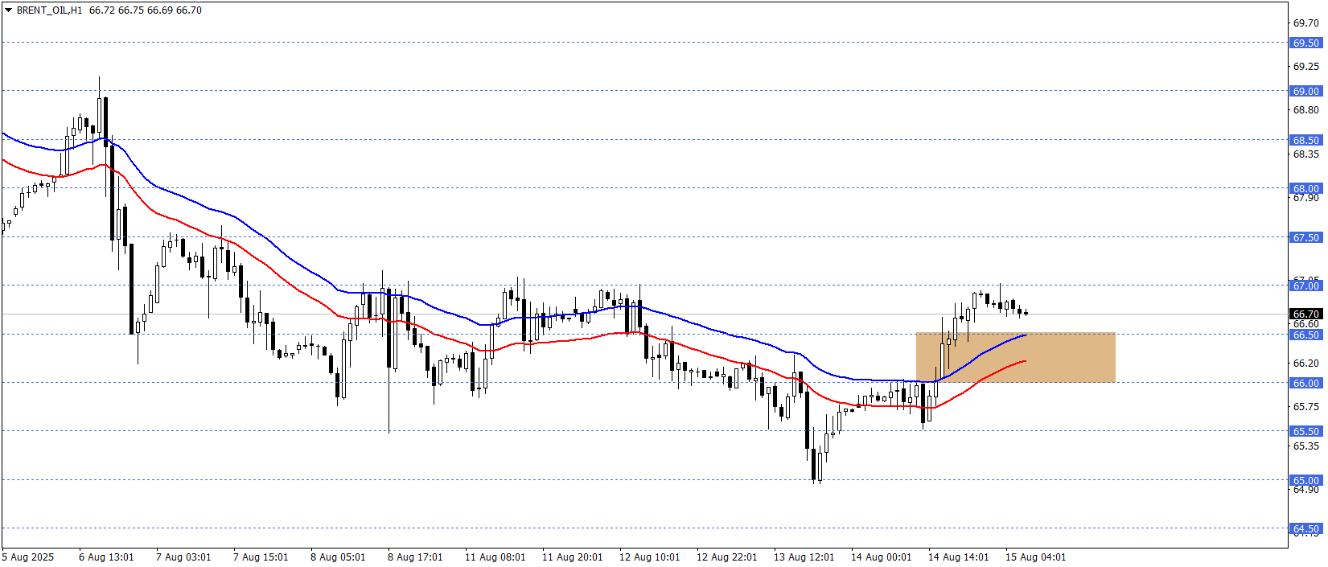Click the 11 Aug 08:01 time label
Viewport: 1328px width, 567px height.
point(495,557)
